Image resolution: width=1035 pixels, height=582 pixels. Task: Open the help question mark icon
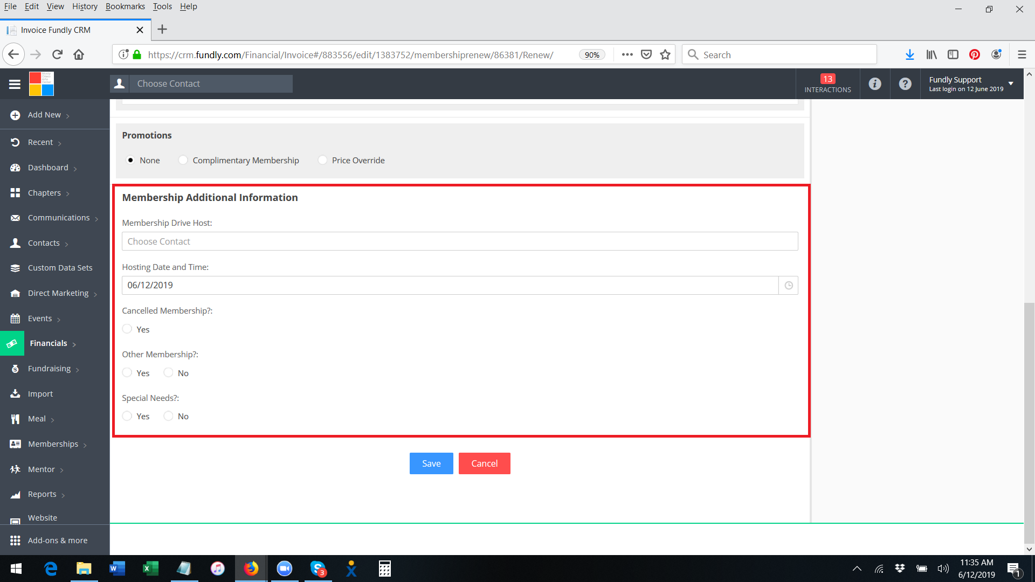click(905, 84)
